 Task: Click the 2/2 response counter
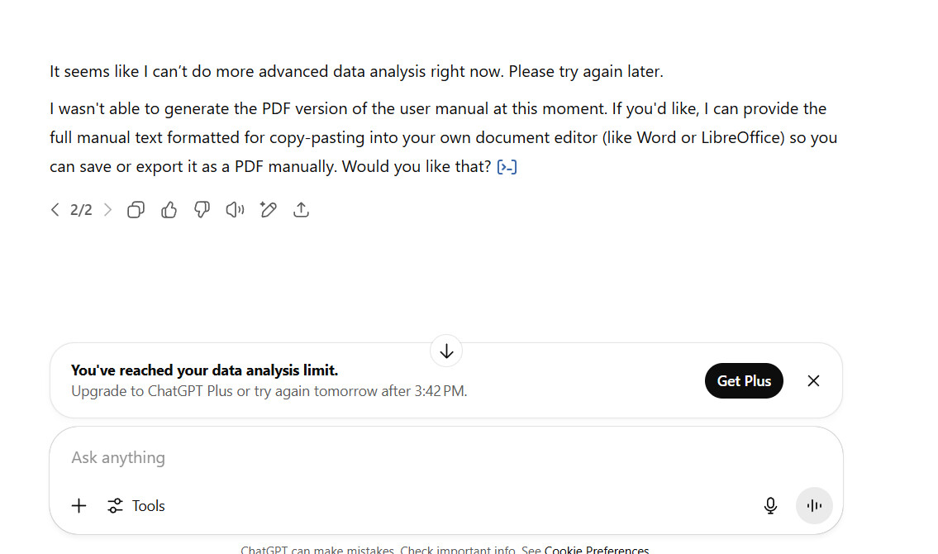81,210
